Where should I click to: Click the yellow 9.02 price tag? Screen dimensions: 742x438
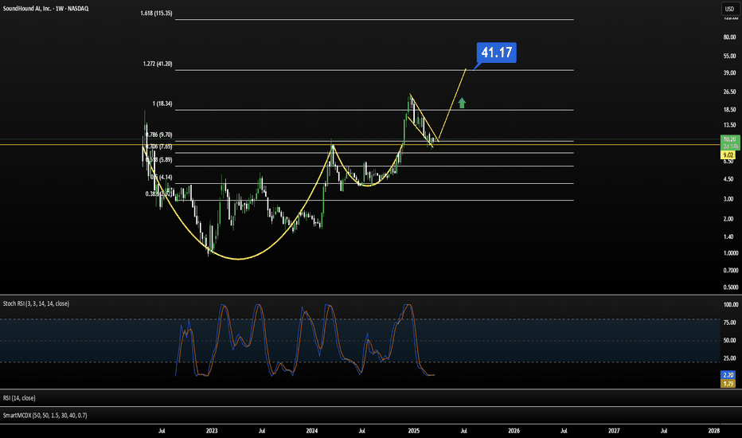click(x=728, y=154)
